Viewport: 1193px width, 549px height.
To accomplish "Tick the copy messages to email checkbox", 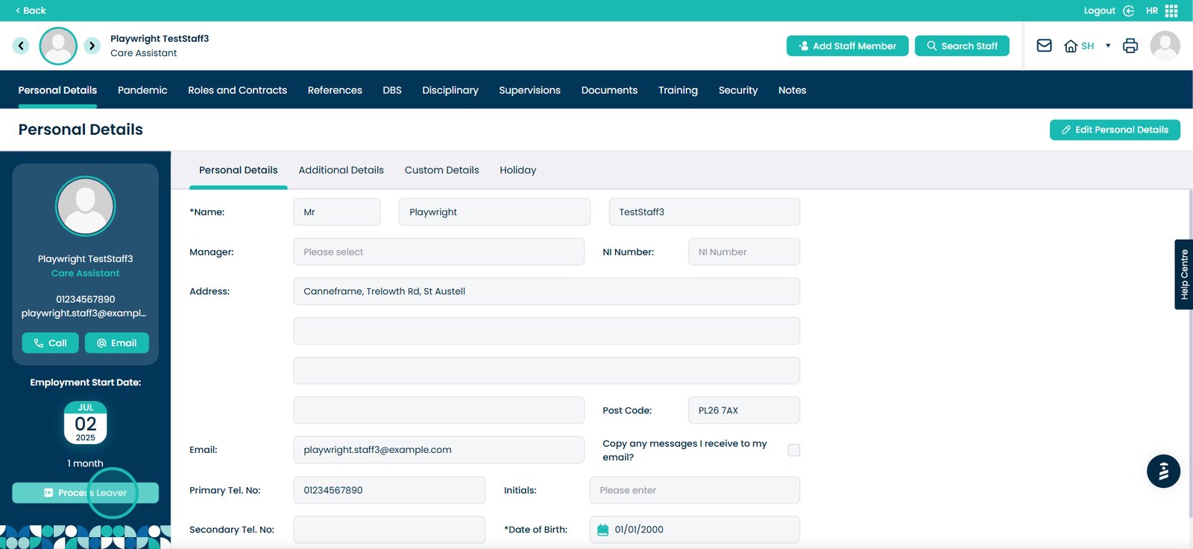I will click(x=794, y=450).
